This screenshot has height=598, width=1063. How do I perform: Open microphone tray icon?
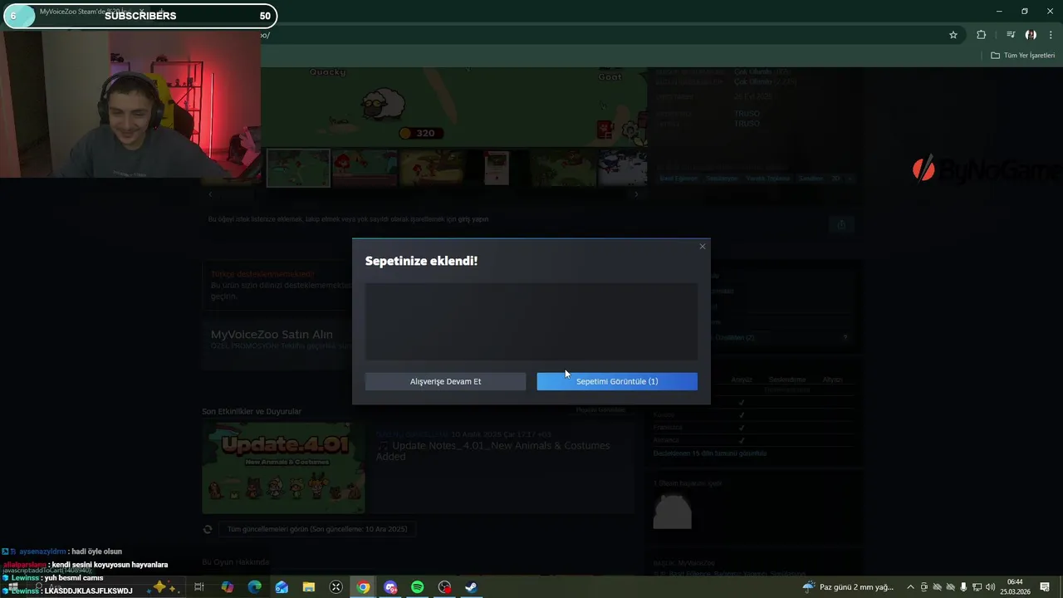963,587
